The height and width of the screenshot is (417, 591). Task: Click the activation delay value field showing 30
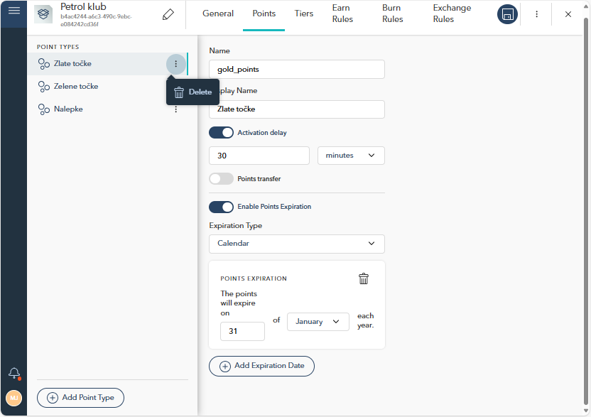[259, 156]
